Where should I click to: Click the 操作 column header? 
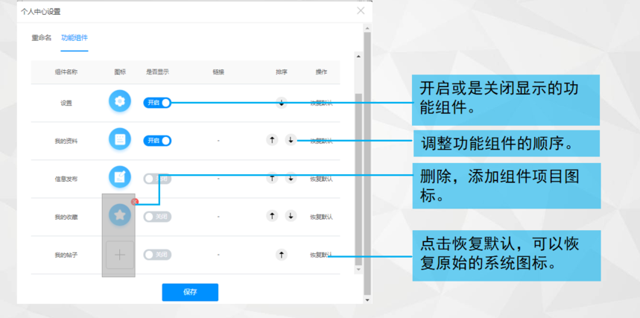coord(321,71)
